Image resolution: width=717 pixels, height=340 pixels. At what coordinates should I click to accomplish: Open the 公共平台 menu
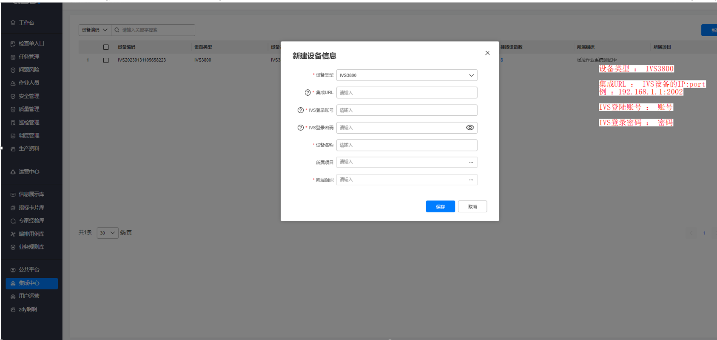click(28, 270)
